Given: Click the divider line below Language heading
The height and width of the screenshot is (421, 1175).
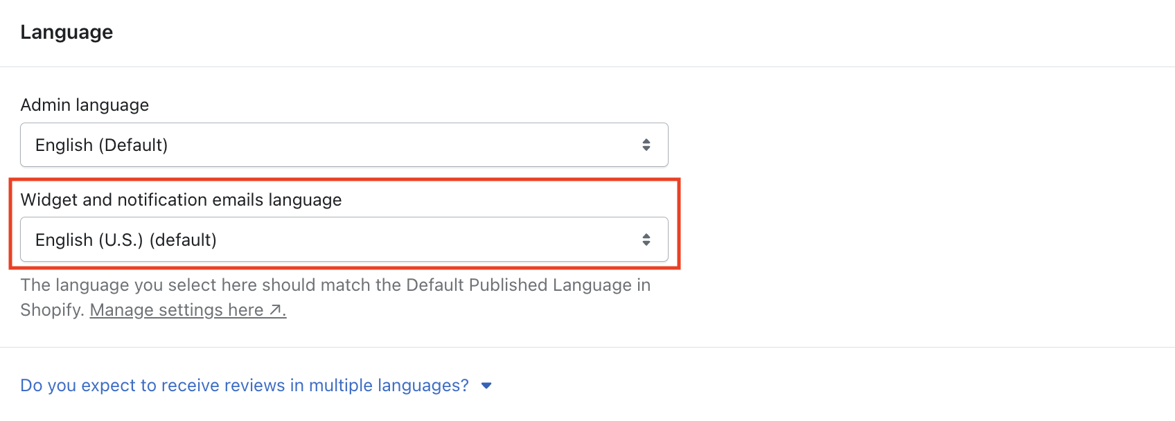Looking at the screenshot, I should tap(587, 66).
